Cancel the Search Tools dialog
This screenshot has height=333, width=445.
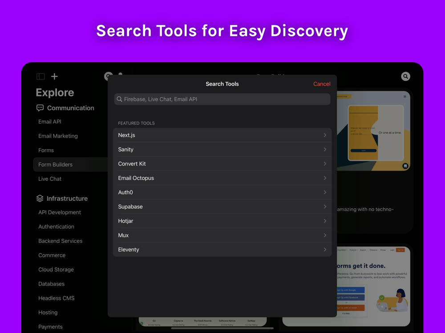pyautogui.click(x=322, y=84)
